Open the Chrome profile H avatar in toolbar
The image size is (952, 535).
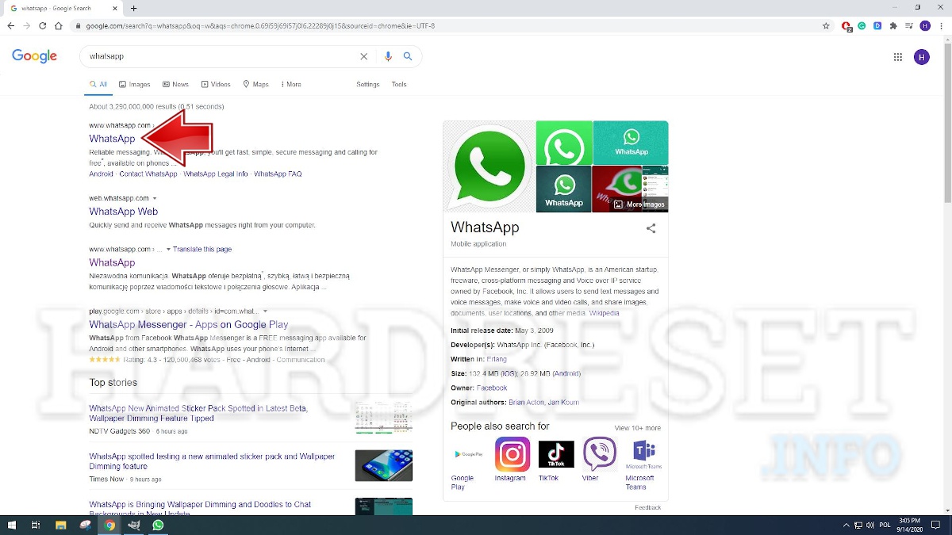(x=925, y=25)
